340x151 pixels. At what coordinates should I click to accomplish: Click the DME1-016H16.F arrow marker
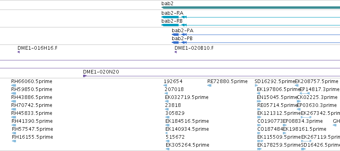click(x=19, y=52)
